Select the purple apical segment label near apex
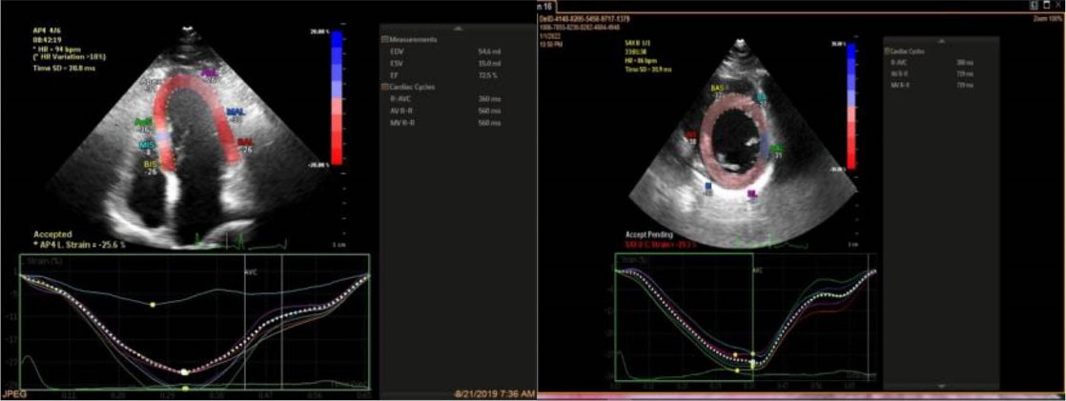Viewport: 1066px width, 401px height. click(209, 72)
